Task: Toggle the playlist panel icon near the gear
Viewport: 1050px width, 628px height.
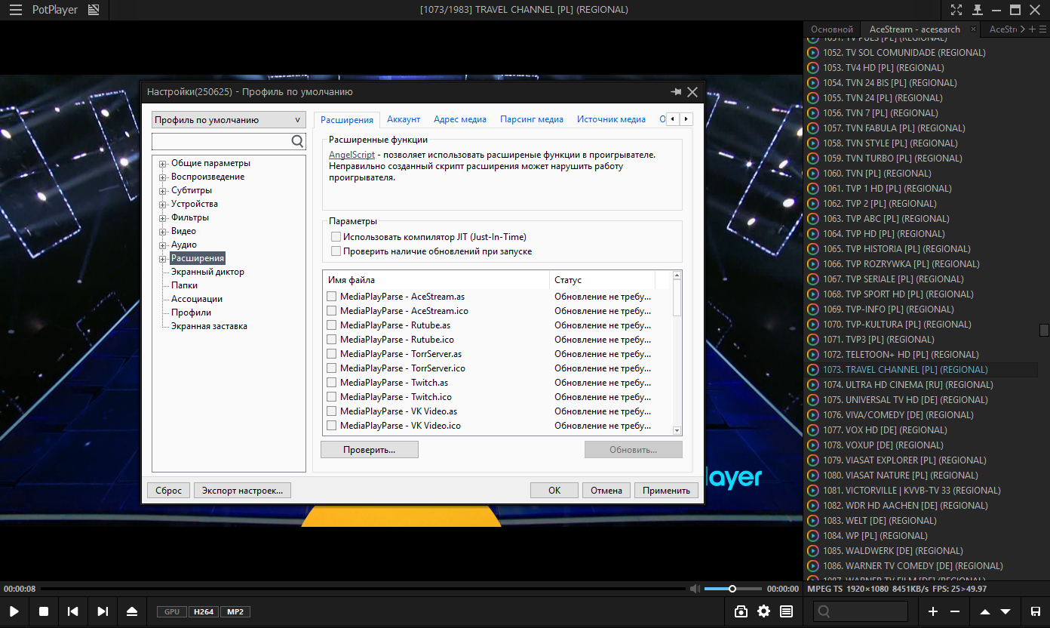Action: coord(786,611)
